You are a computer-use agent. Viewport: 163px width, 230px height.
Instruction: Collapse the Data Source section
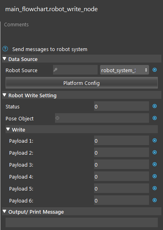(4, 59)
